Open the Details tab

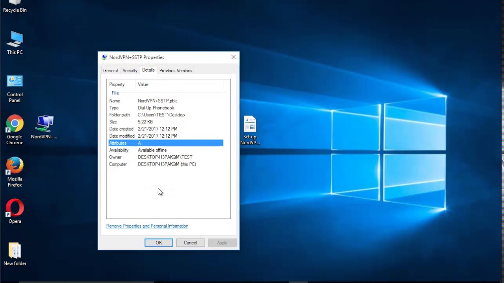click(148, 70)
